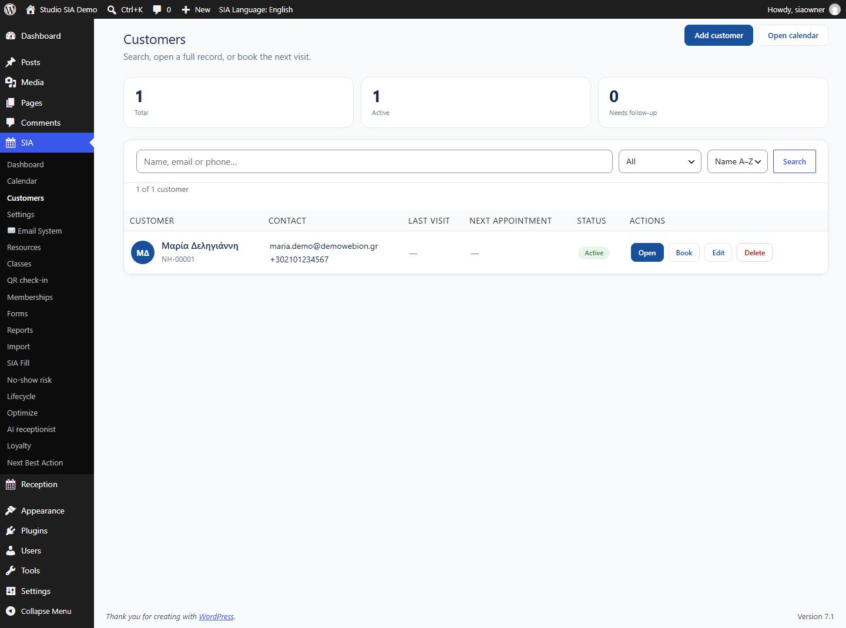Click the siaowner avatar icon
Viewport: 846px width, 628px height.
click(834, 9)
